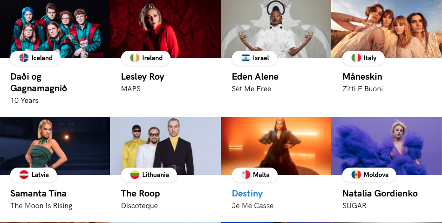
Task: Click Eden Alene's white costume photo
Action: point(276,29)
